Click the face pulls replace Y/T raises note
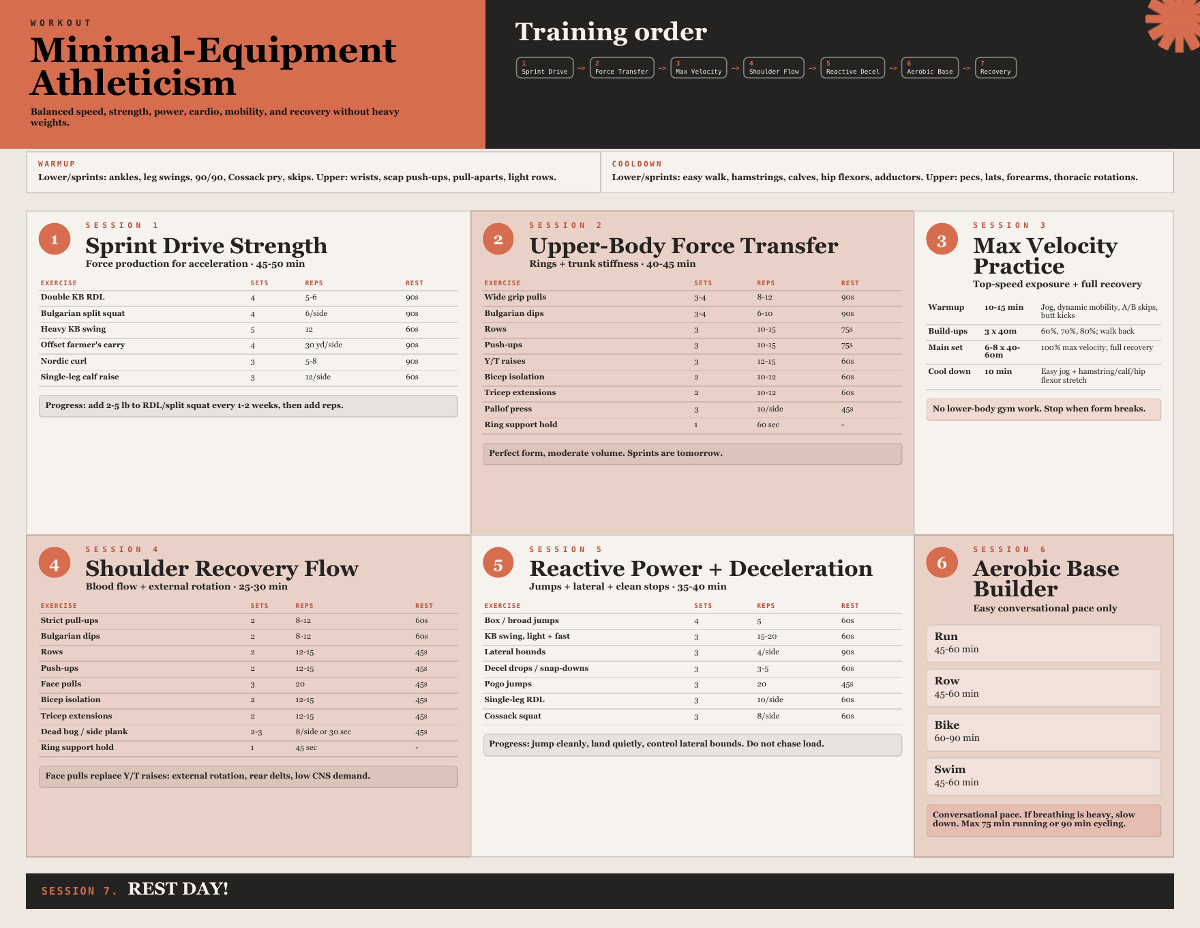Image resolution: width=1200 pixels, height=928 pixels. (248, 777)
